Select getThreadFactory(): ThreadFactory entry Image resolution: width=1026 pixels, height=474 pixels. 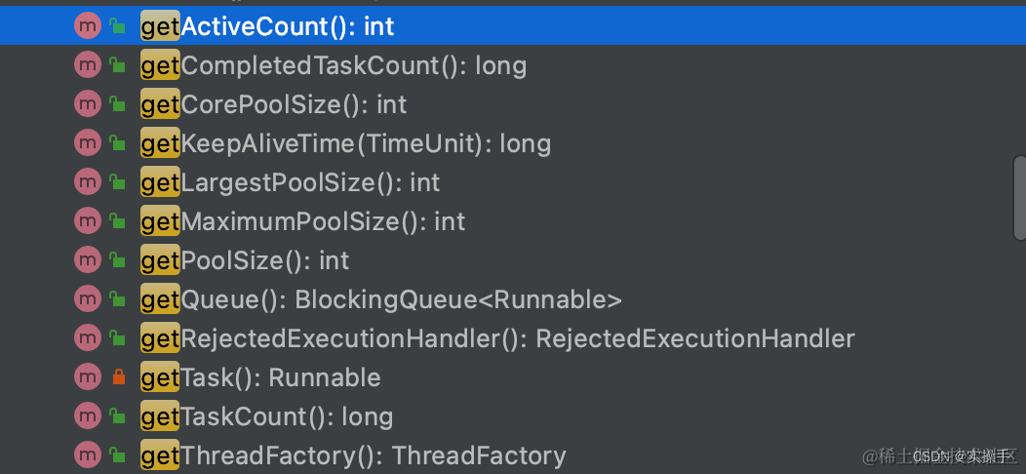click(x=353, y=455)
